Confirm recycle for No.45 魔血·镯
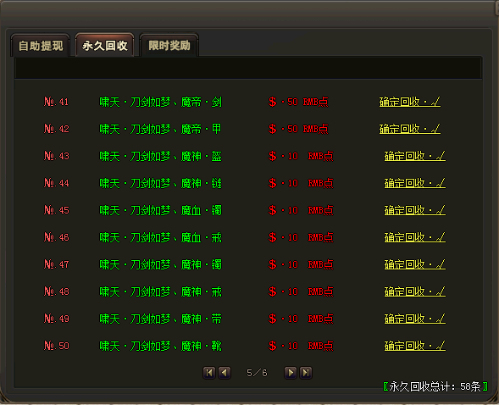The image size is (499, 405). click(415, 210)
